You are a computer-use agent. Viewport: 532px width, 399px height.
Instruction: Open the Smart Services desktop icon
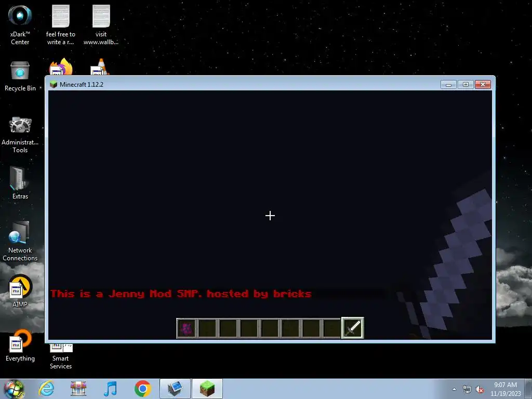point(61,356)
